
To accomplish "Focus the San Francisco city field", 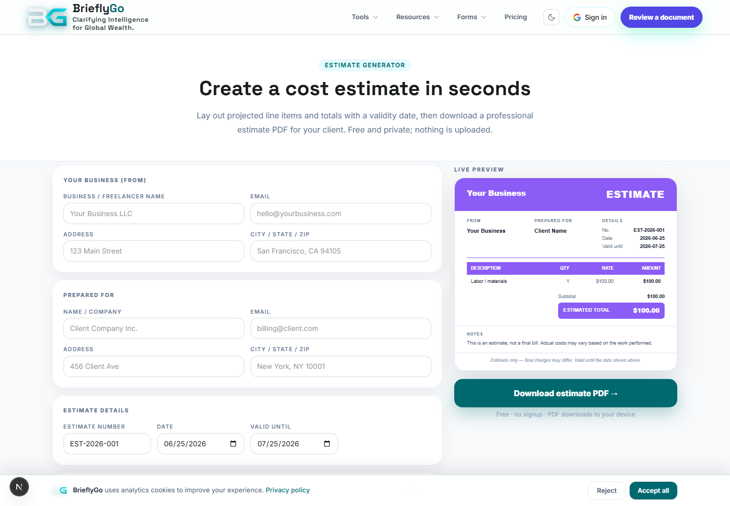I will tap(341, 251).
